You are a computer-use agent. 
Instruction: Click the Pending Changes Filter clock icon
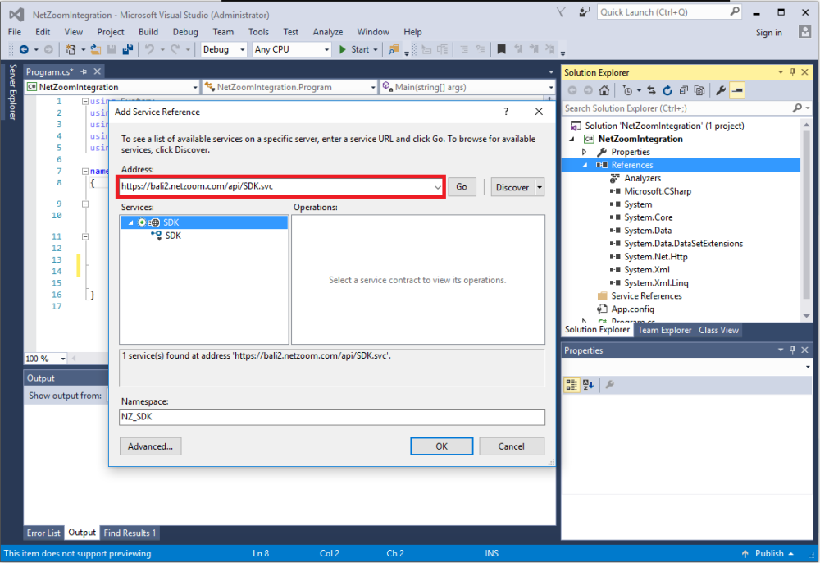coord(627,90)
